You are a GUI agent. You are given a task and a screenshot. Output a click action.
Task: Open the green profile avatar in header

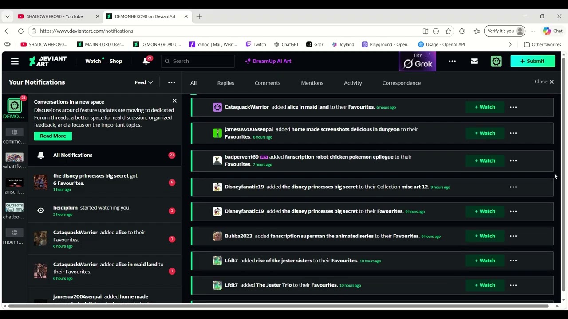pos(496,61)
